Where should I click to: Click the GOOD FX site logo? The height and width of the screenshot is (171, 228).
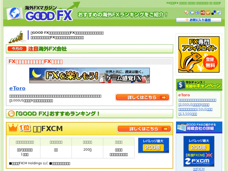(40, 13)
